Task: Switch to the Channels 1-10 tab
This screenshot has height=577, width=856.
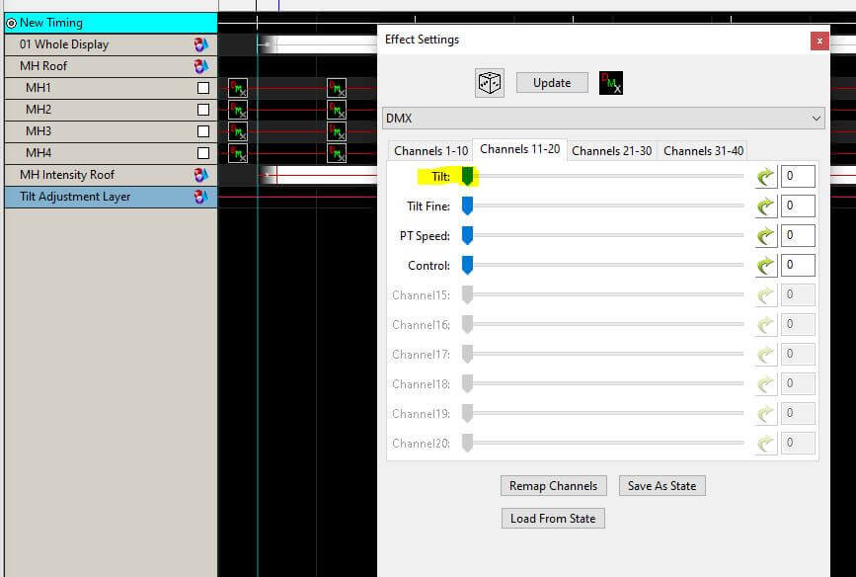Action: (x=430, y=150)
